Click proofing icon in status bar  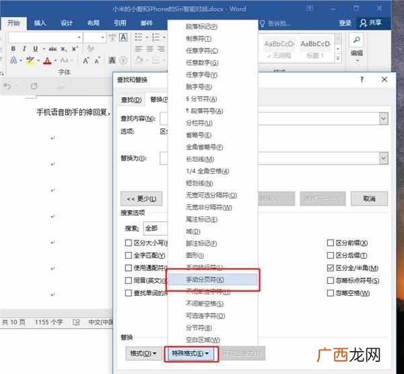tap(76, 322)
